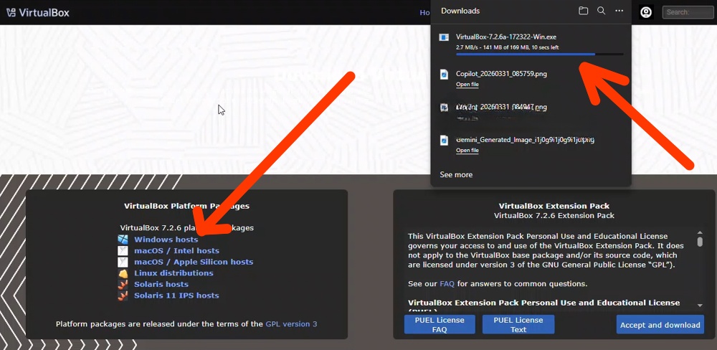Image resolution: width=717 pixels, height=350 pixels.
Task: Open Linux distributions link
Action: pos(174,273)
